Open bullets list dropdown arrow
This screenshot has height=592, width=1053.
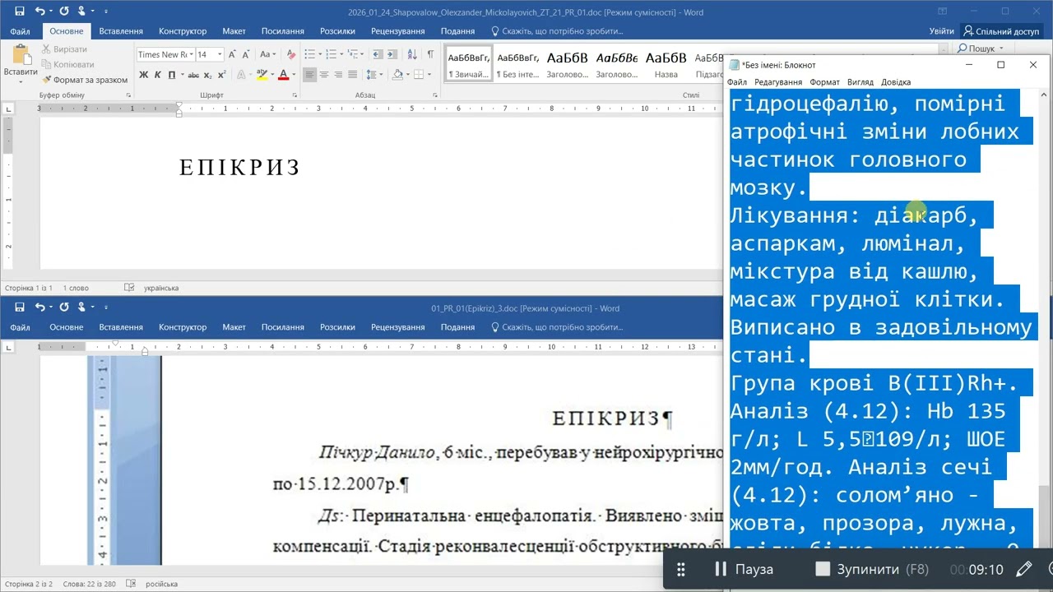click(318, 54)
